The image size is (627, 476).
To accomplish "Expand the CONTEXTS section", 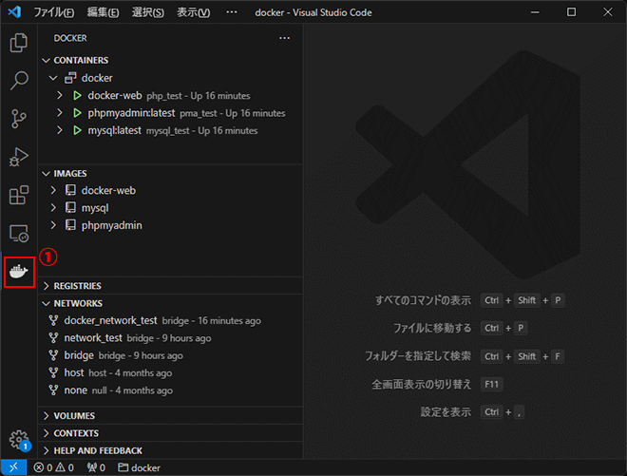I will click(46, 433).
